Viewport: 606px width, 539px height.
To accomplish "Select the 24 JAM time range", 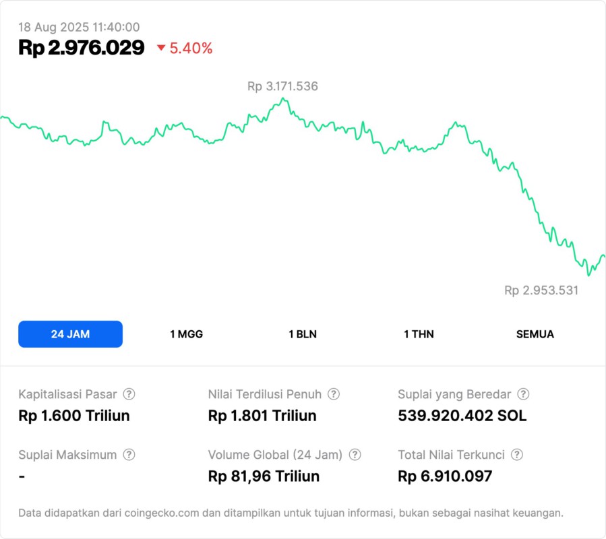I will point(70,334).
